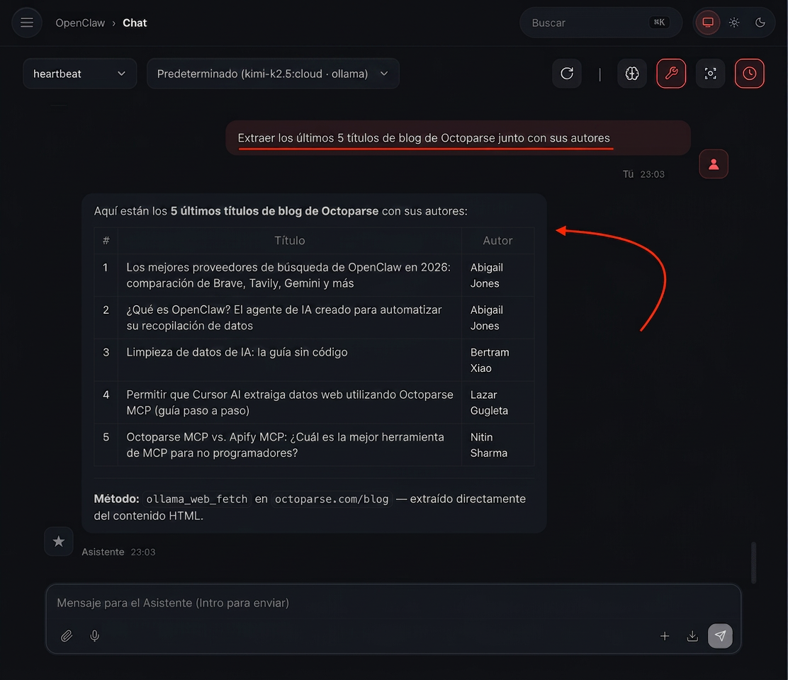Click the Título column header

point(289,241)
